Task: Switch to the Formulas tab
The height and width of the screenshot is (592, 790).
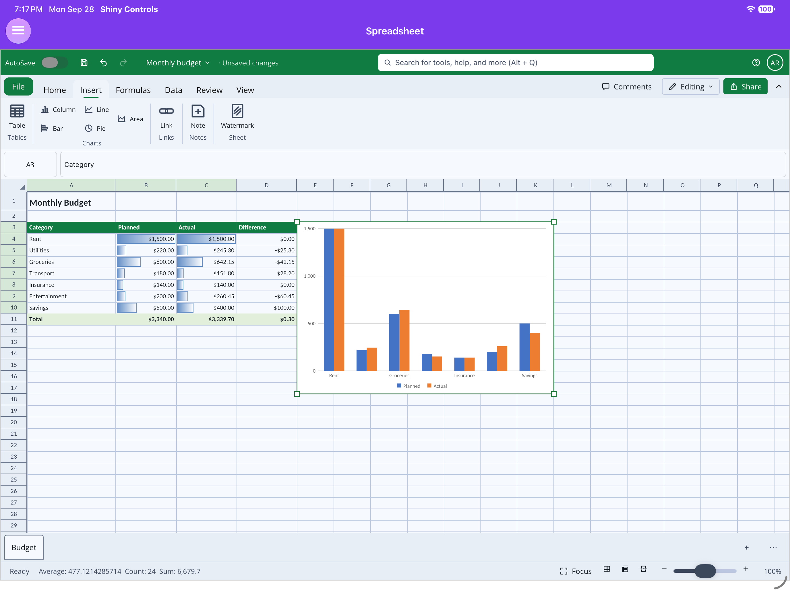Action: coord(133,90)
